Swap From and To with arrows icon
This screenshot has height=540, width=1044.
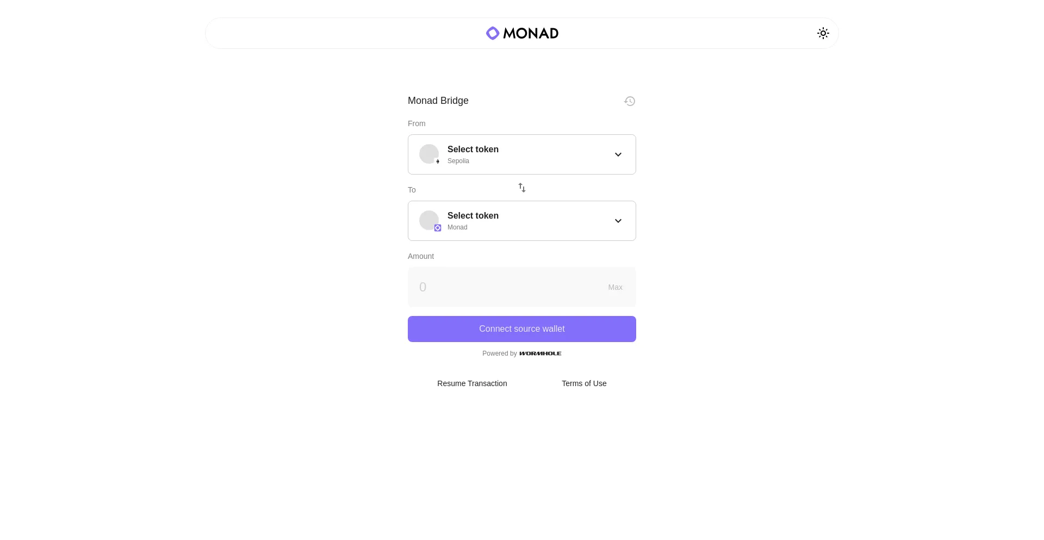coord(522,188)
